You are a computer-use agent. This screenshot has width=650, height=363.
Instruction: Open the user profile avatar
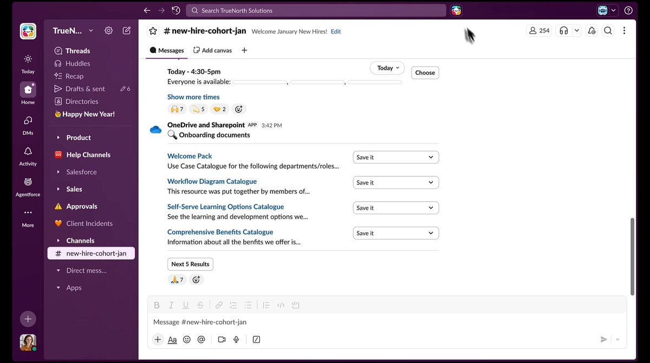(x=28, y=342)
